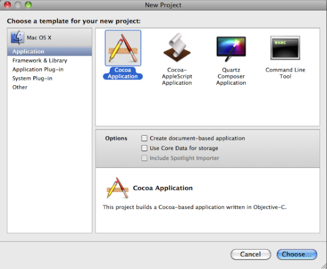
Task: Click the Choose a template heading
Action: click(x=74, y=21)
